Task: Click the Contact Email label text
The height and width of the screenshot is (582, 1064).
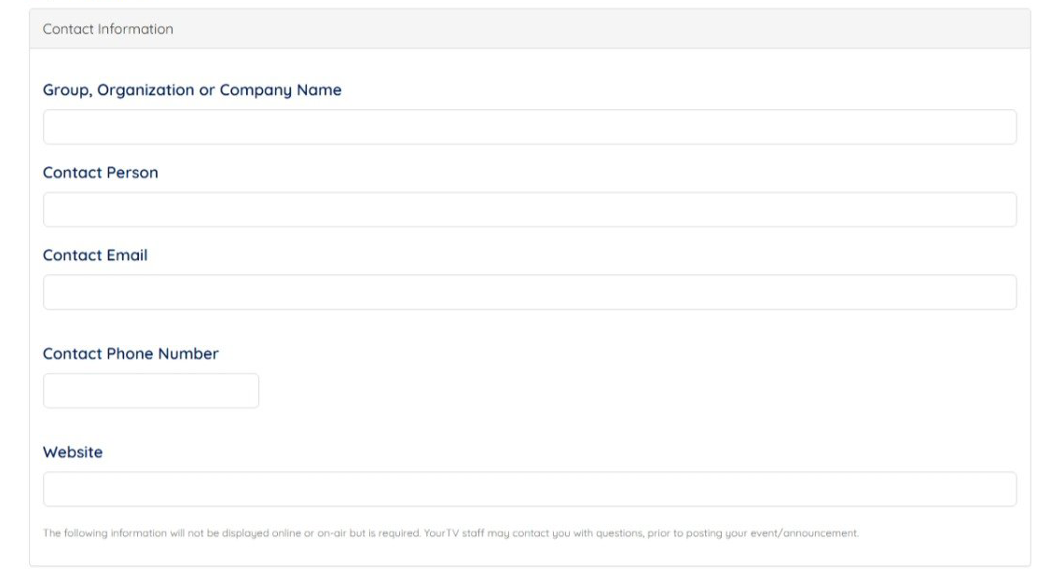Action: (95, 256)
